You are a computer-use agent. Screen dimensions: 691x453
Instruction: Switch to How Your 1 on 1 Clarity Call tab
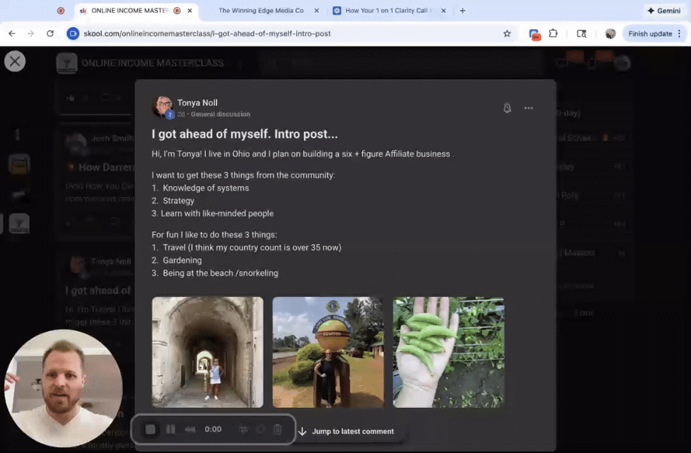[x=387, y=11]
